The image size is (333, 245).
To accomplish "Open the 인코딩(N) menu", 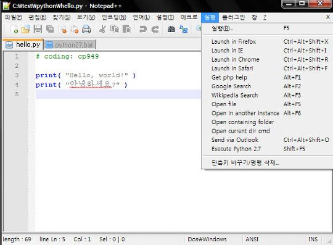I will pyautogui.click(x=114, y=17).
